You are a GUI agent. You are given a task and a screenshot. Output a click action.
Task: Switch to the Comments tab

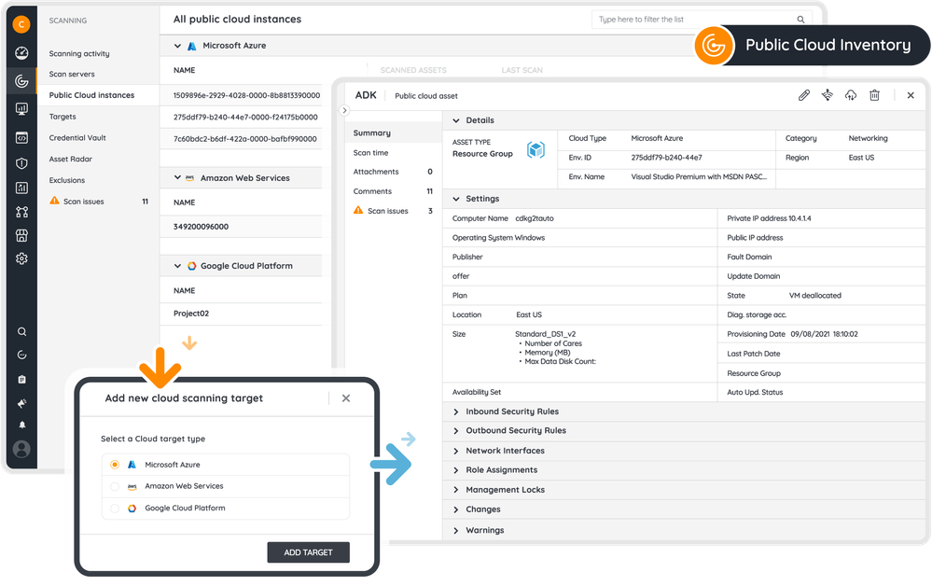tap(372, 191)
